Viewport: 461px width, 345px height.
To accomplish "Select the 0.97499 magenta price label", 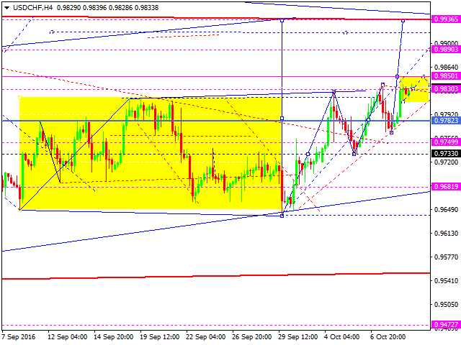I will pos(446,142).
